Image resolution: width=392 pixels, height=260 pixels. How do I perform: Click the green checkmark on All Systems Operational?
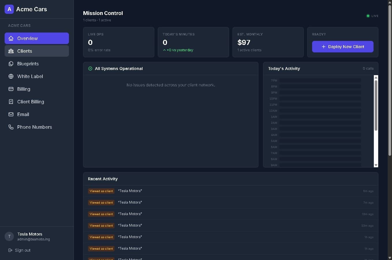[x=90, y=69]
